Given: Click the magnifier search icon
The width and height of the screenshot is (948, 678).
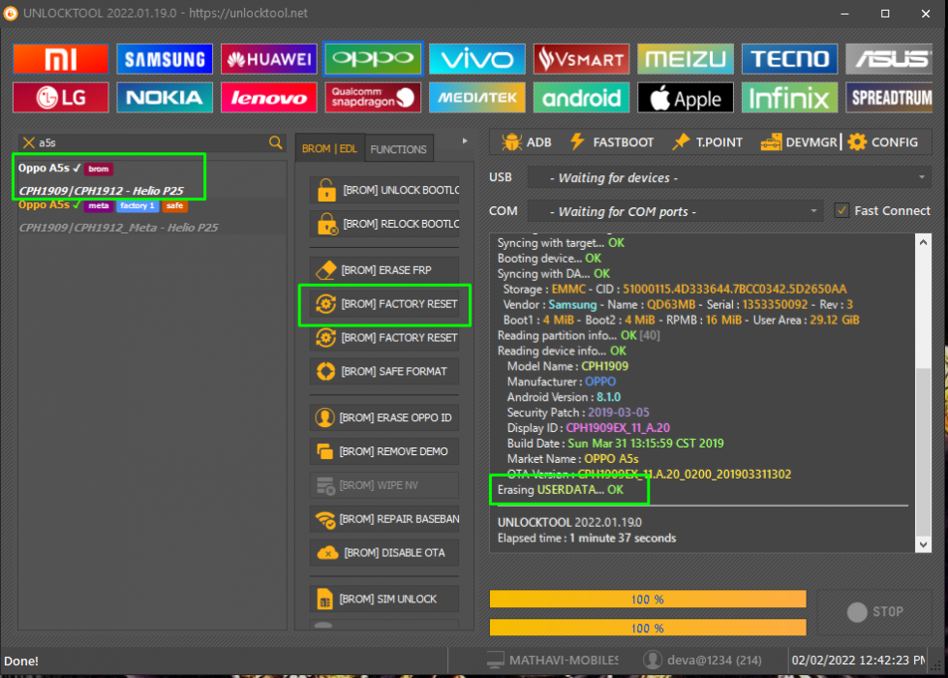Looking at the screenshot, I should pyautogui.click(x=276, y=142).
